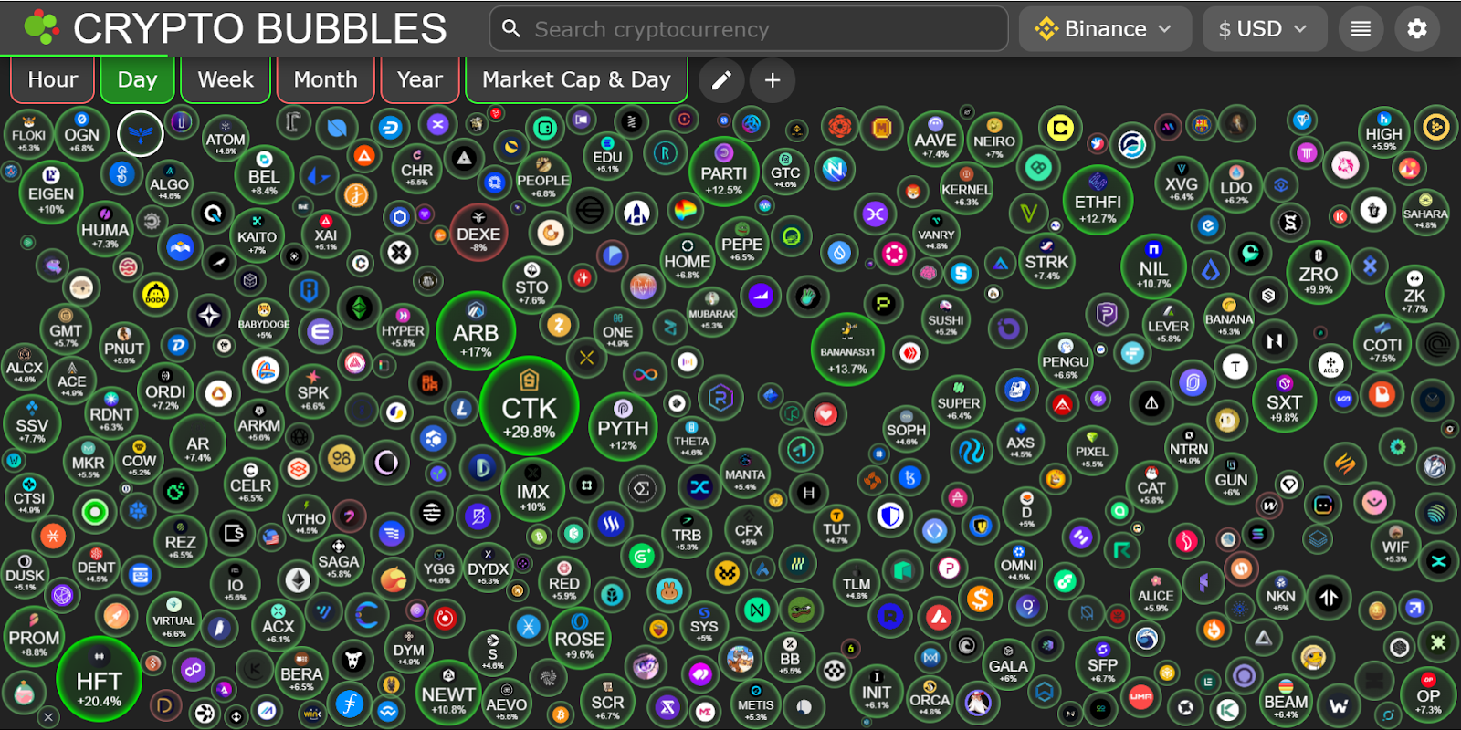Click the search magnifier icon

click(511, 29)
